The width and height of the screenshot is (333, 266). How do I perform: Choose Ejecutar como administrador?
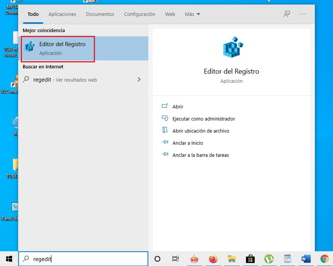(204, 119)
